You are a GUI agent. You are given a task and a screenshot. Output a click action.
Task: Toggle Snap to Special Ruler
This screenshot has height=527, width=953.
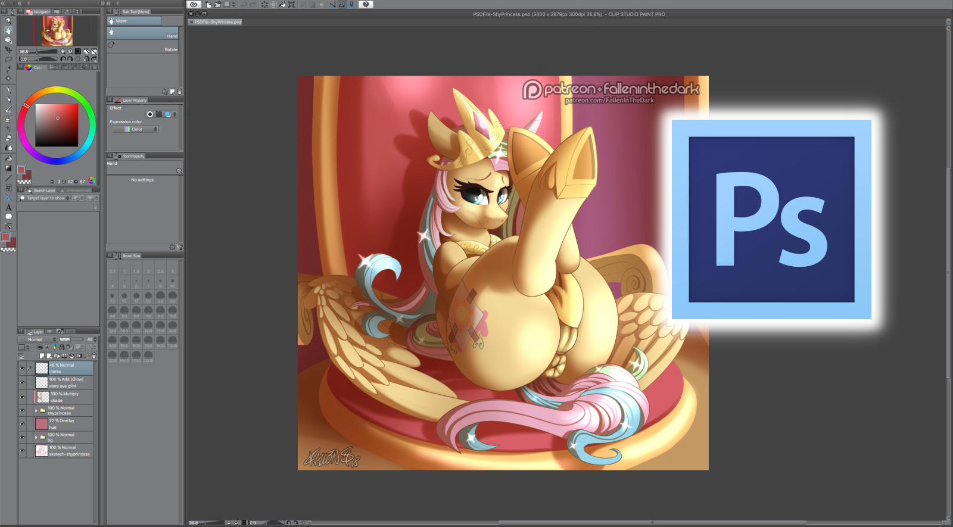click(342, 4)
